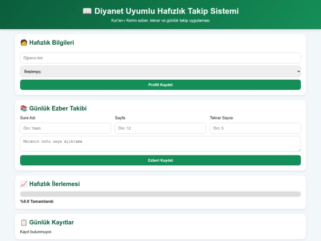Click the 'Günlük Ezber Takibi' heading
This screenshot has width=321, height=241.
[58, 108]
